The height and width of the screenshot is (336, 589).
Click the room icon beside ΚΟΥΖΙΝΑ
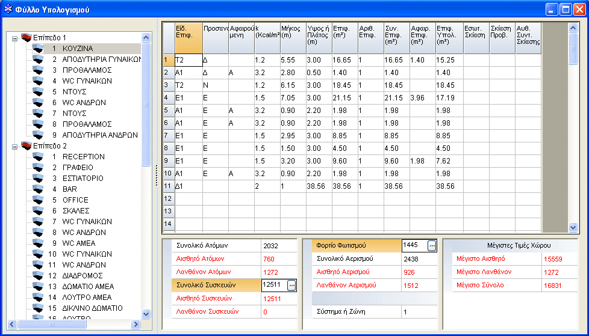pyautogui.click(x=37, y=48)
